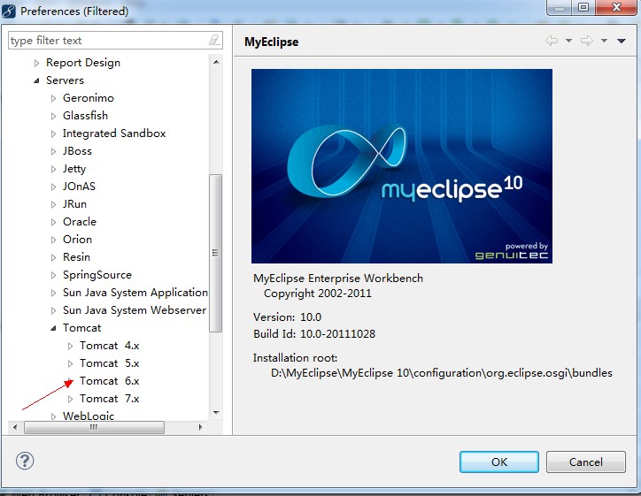This screenshot has width=641, height=496.
Task: Expand the SpringSource node
Action: click(x=53, y=275)
